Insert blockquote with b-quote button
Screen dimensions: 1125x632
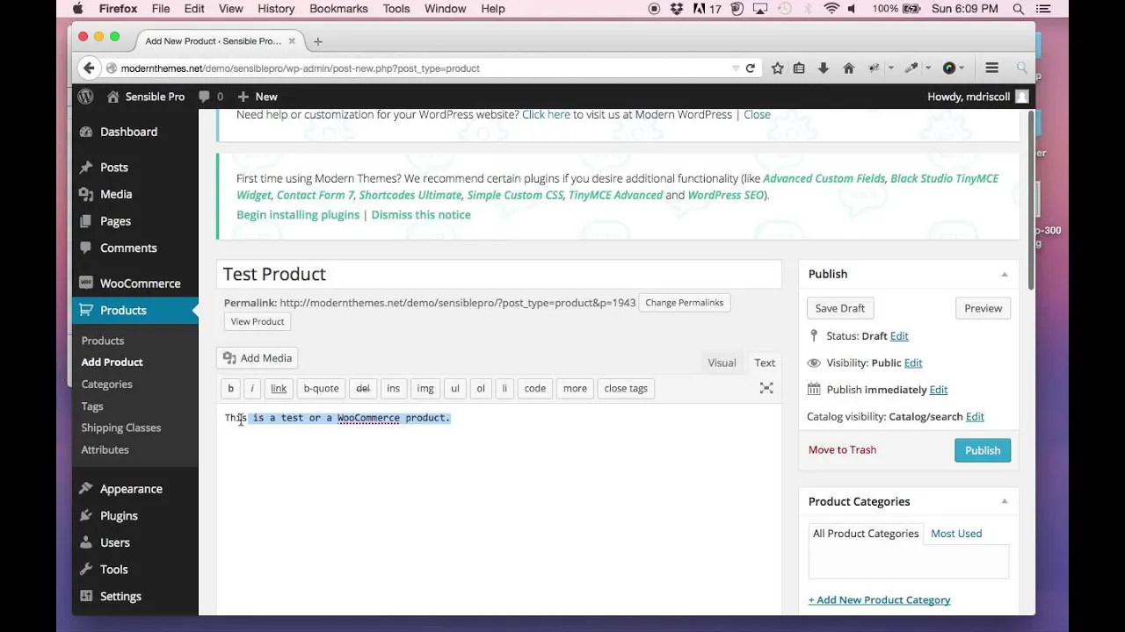pyautogui.click(x=321, y=388)
